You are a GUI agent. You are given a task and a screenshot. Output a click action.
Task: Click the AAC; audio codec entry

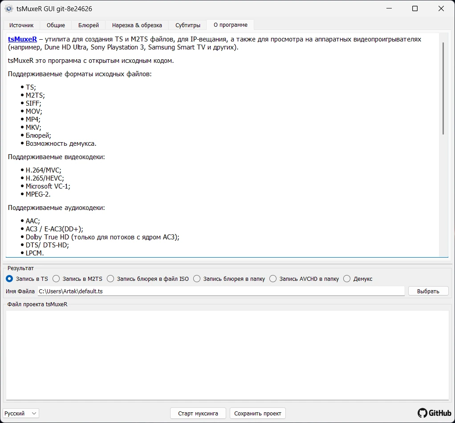coord(33,221)
